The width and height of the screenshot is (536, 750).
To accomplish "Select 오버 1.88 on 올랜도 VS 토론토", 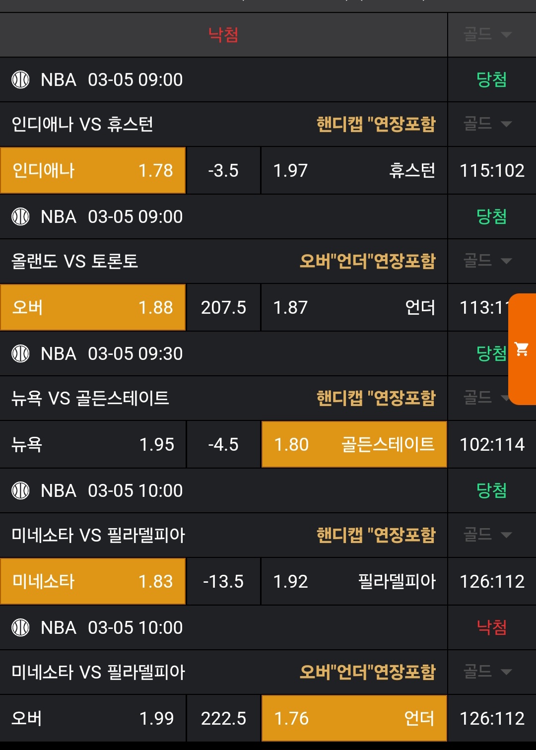I will point(93,307).
